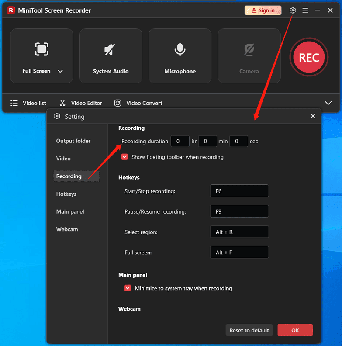The height and width of the screenshot is (346, 342).
Task: Focus the recording duration seconds field
Action: click(238, 141)
